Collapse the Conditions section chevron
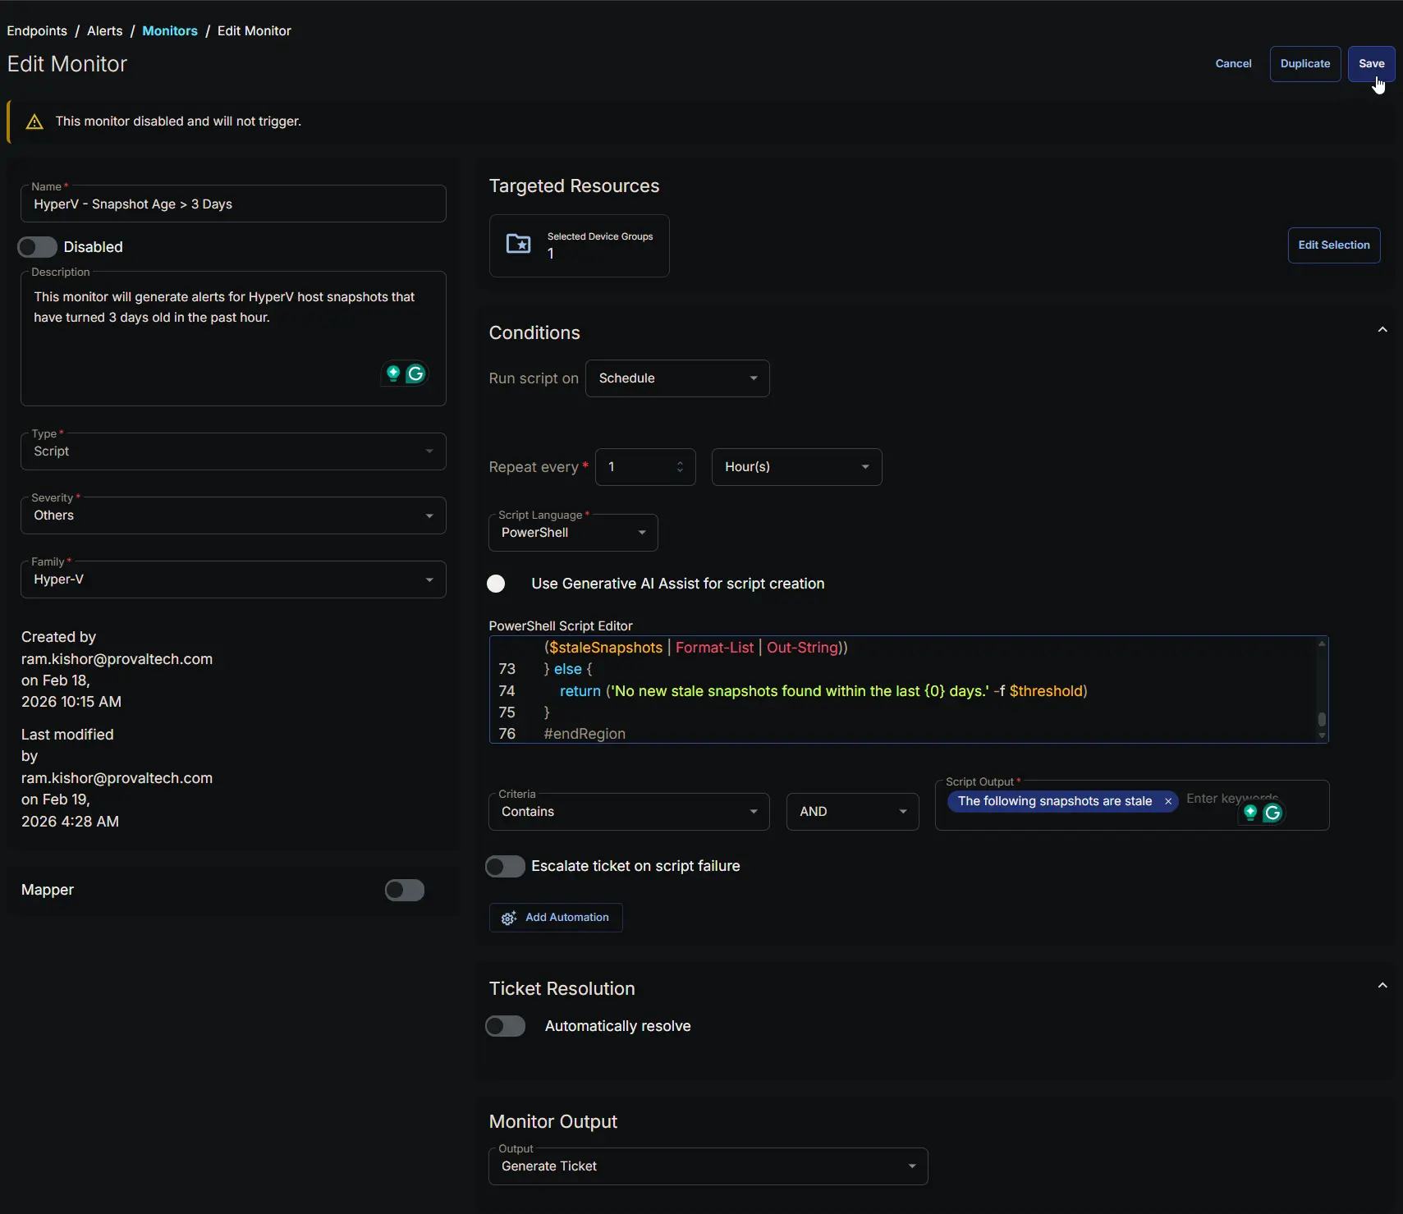1403x1214 pixels. [1382, 330]
